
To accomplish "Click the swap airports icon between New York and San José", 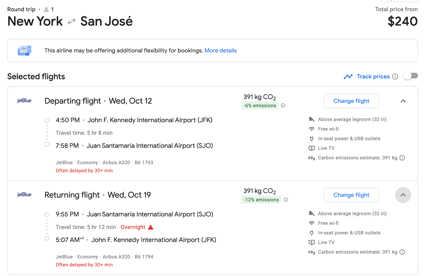I will tap(71, 21).
